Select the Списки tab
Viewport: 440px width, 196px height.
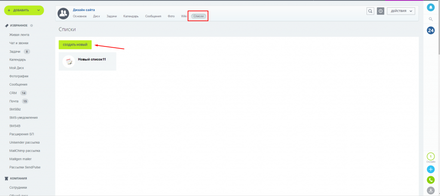pos(199,16)
